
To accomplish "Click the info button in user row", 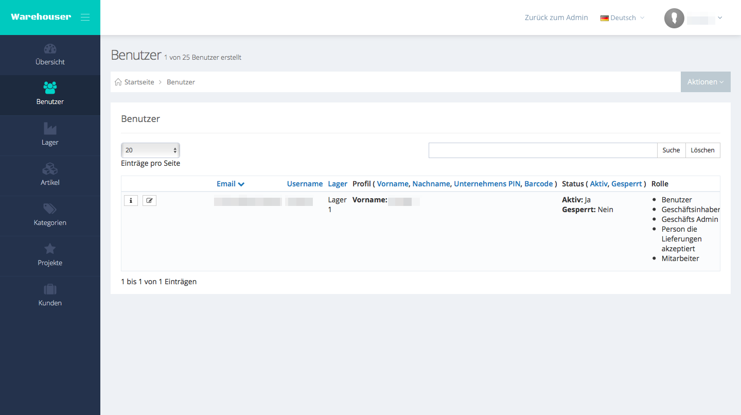I will coord(131,201).
